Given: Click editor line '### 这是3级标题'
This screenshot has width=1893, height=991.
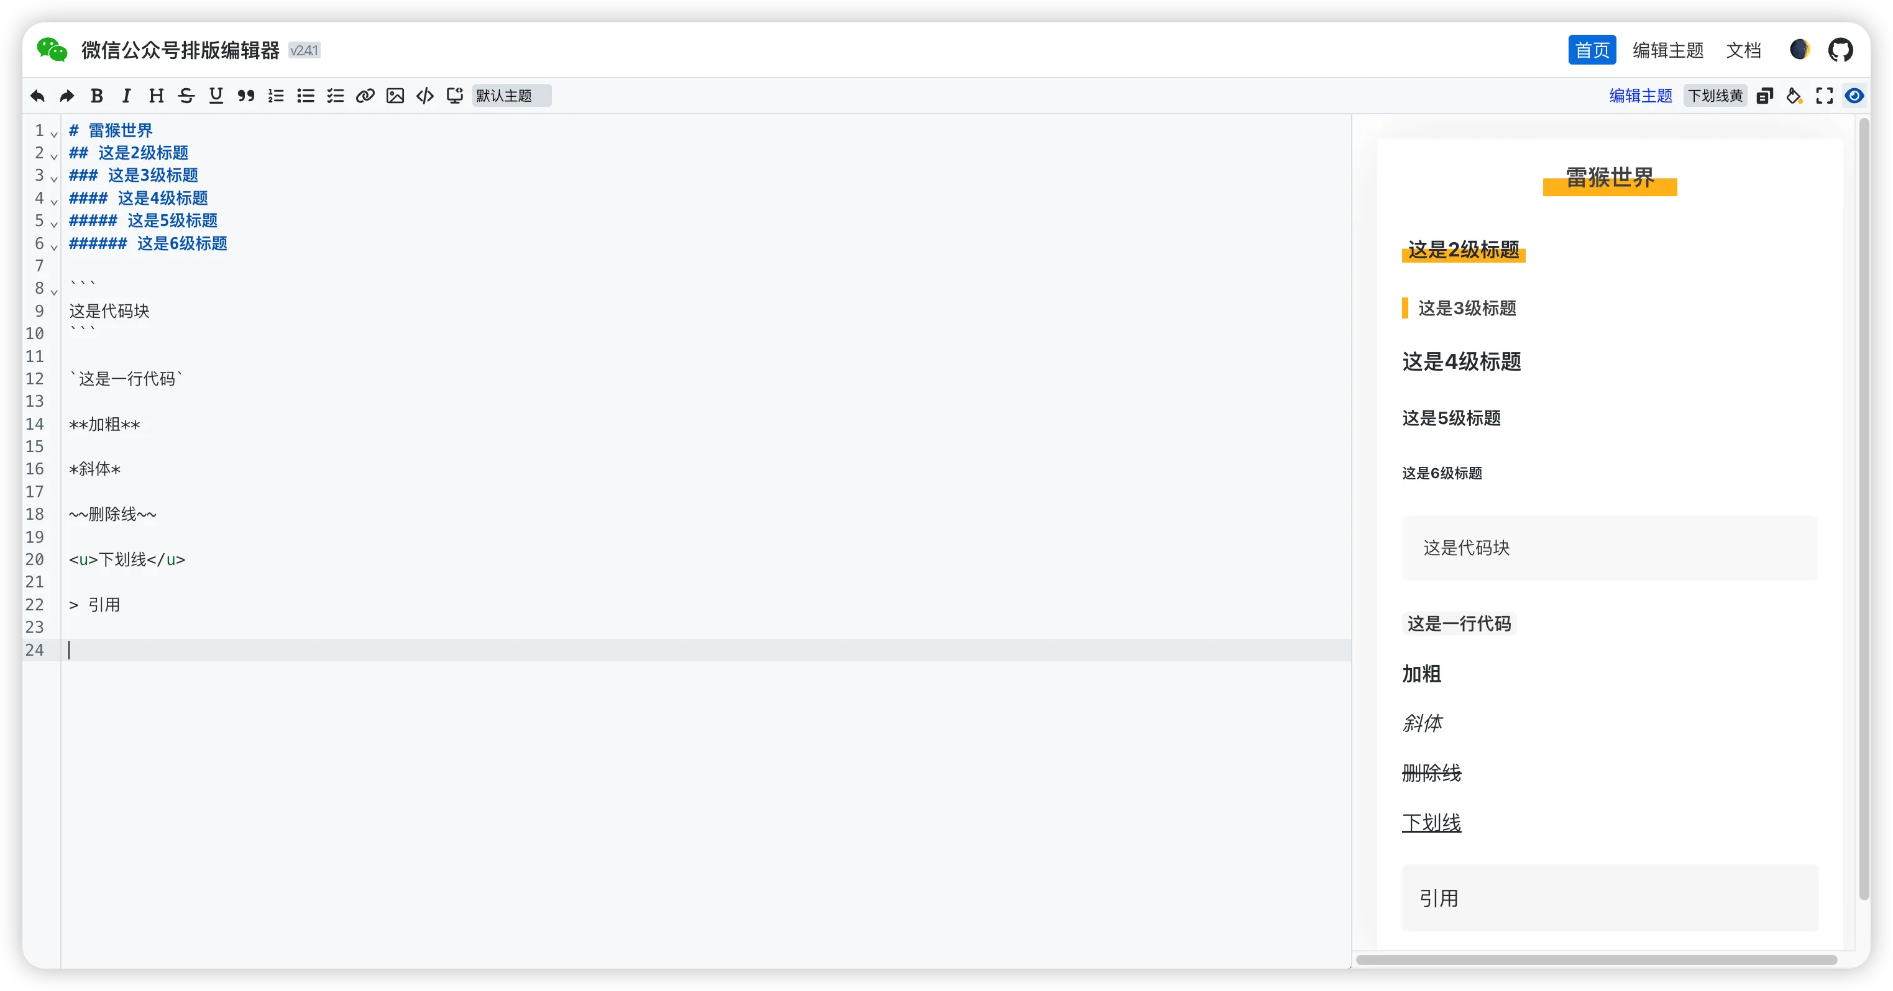Looking at the screenshot, I should [133, 176].
